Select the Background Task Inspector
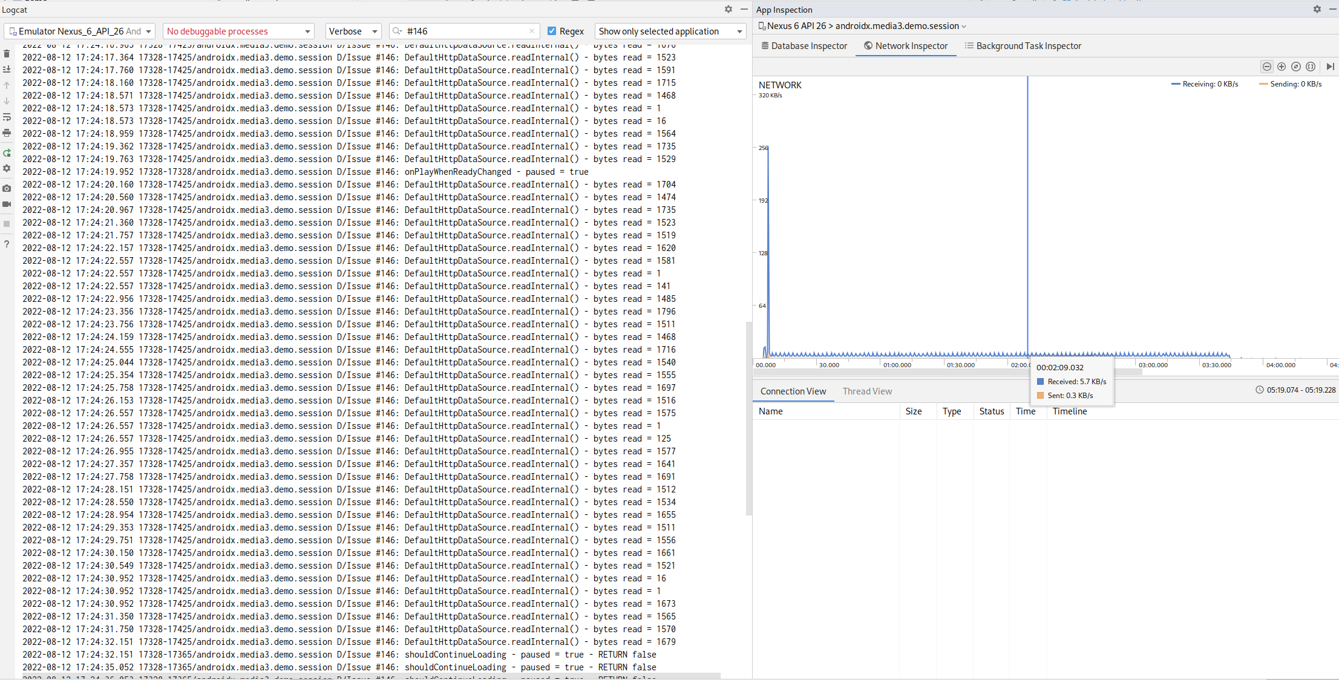1339x680 pixels. click(x=1023, y=45)
